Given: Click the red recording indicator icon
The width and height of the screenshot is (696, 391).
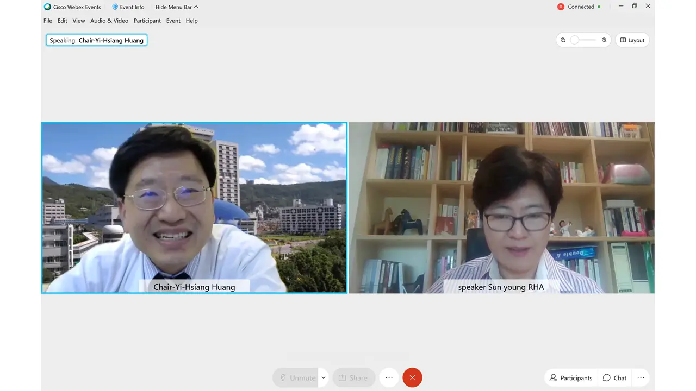Looking at the screenshot, I should click(561, 7).
